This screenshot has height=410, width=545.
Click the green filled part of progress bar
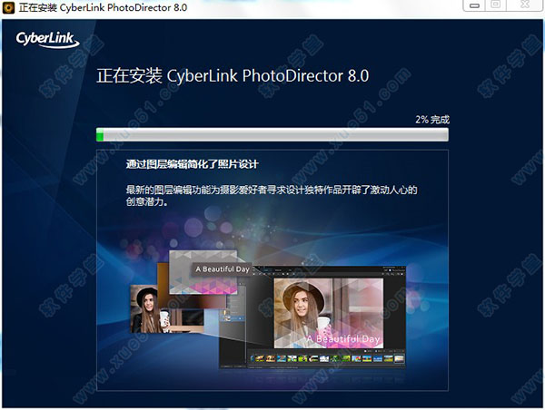click(100, 135)
